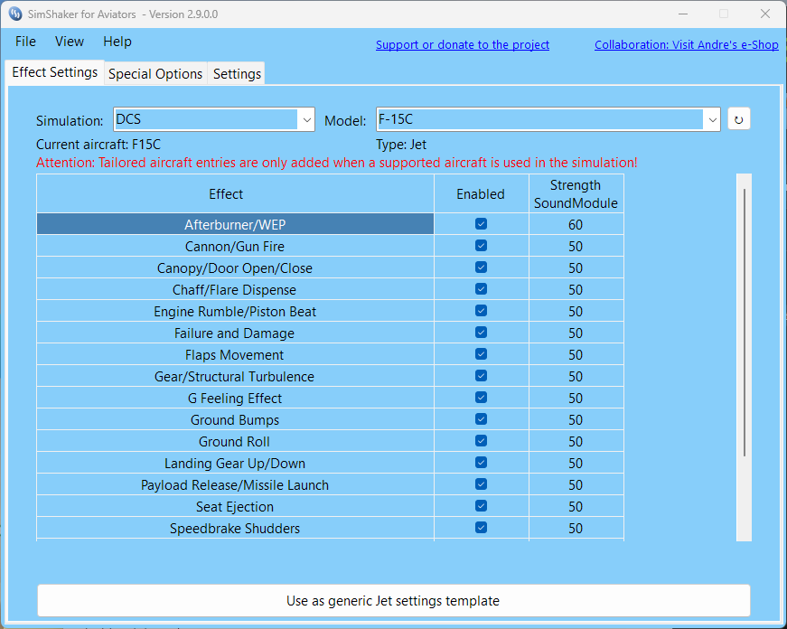Click the SimShaker app icon in title bar

point(15,14)
